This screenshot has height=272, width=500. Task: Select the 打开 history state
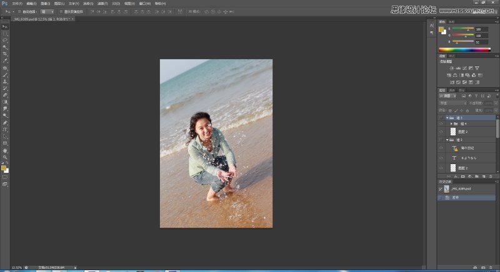point(456,197)
